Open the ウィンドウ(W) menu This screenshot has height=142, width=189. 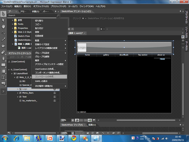[87, 6]
